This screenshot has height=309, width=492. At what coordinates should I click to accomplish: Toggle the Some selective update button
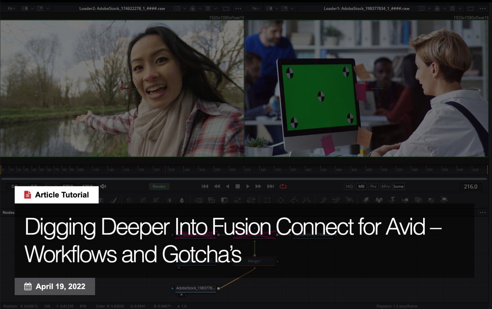pos(398,186)
